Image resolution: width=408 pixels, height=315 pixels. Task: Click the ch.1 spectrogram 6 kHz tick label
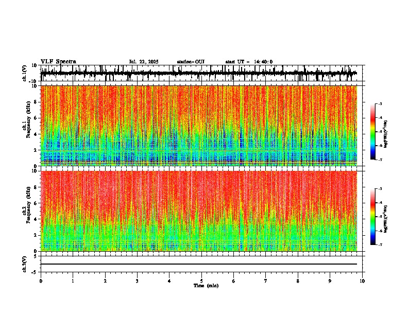click(x=36, y=118)
